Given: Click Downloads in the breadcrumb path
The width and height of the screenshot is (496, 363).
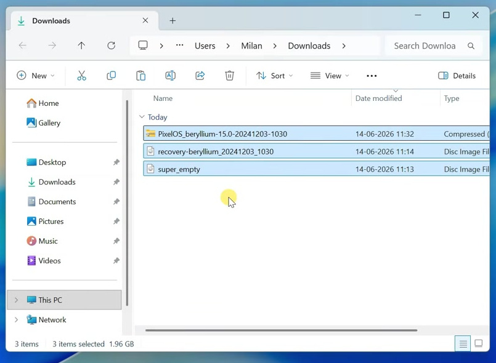Looking at the screenshot, I should click(x=309, y=46).
